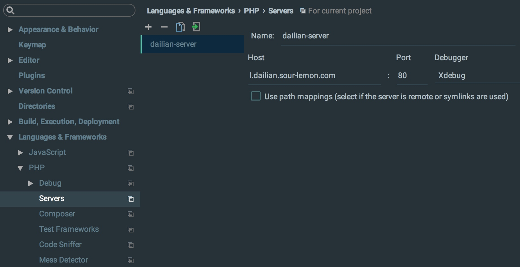Open Directories settings
This screenshot has width=520, height=267.
tap(37, 106)
